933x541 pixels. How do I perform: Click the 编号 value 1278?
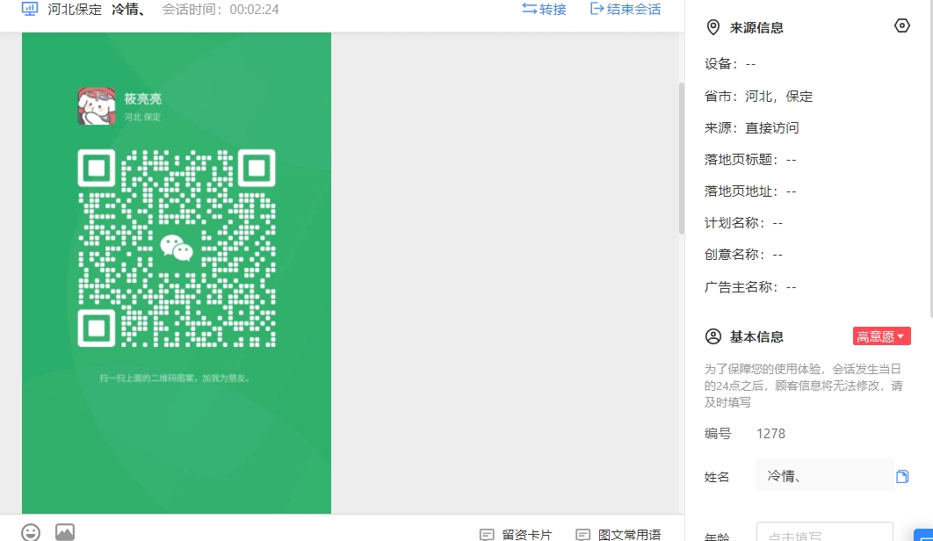(x=770, y=434)
